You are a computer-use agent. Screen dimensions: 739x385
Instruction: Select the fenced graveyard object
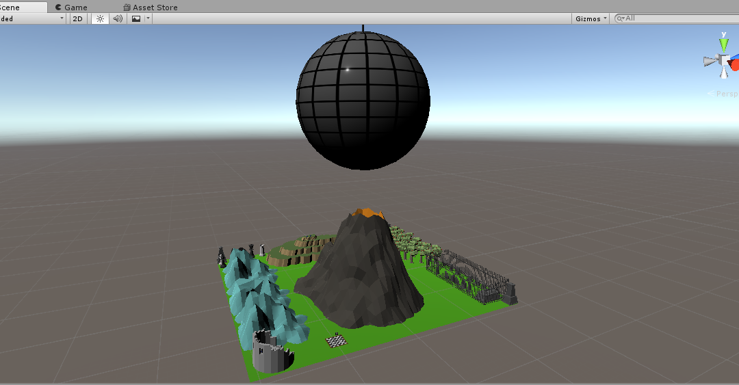(473, 277)
